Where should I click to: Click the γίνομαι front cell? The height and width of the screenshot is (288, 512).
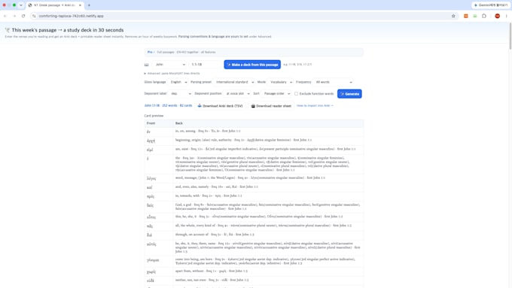click(159, 261)
